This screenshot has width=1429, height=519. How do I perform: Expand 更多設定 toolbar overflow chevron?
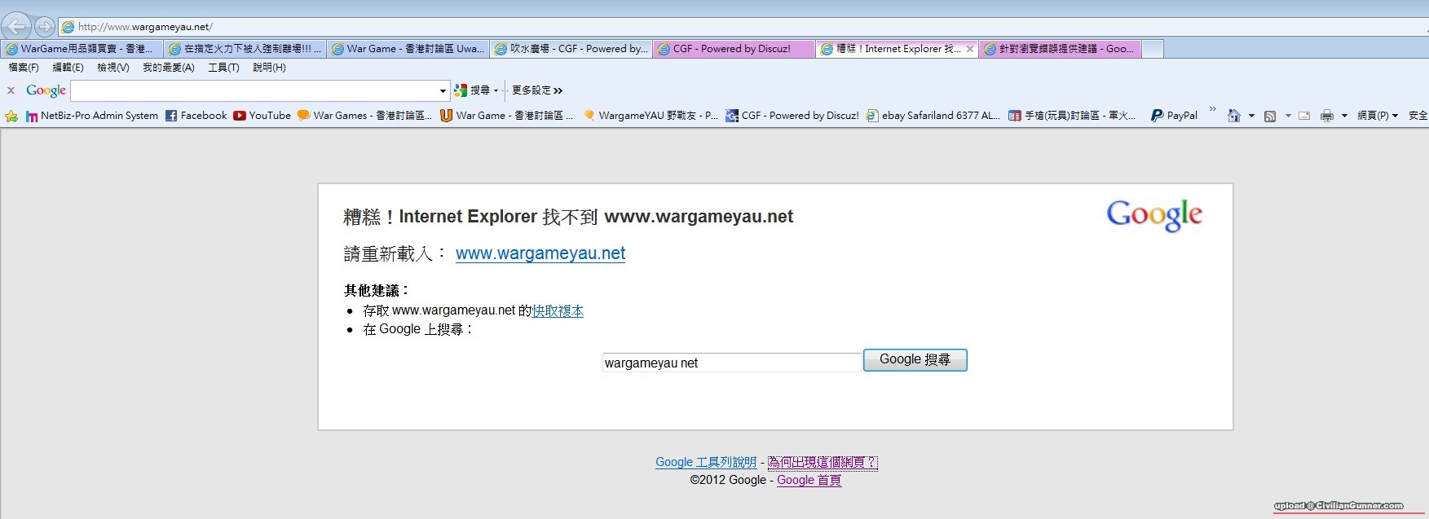pos(558,90)
